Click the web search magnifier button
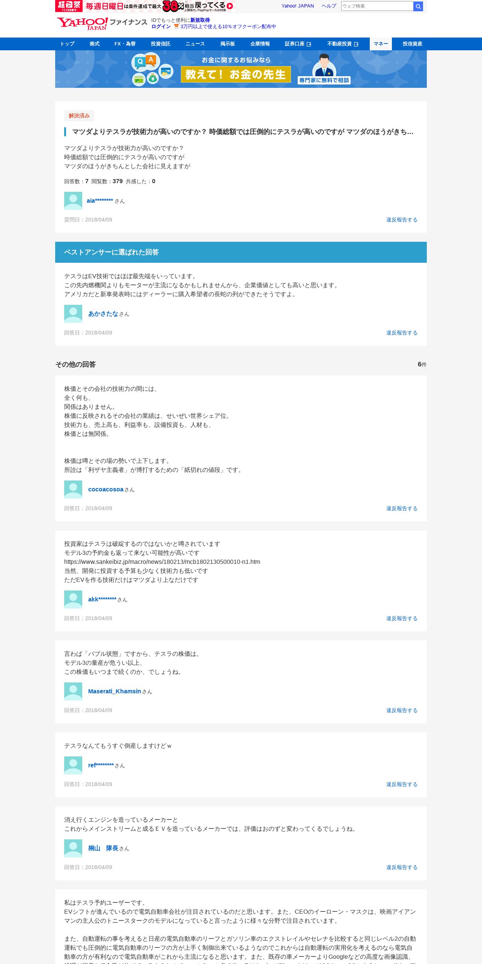482x964 pixels. coord(418,6)
